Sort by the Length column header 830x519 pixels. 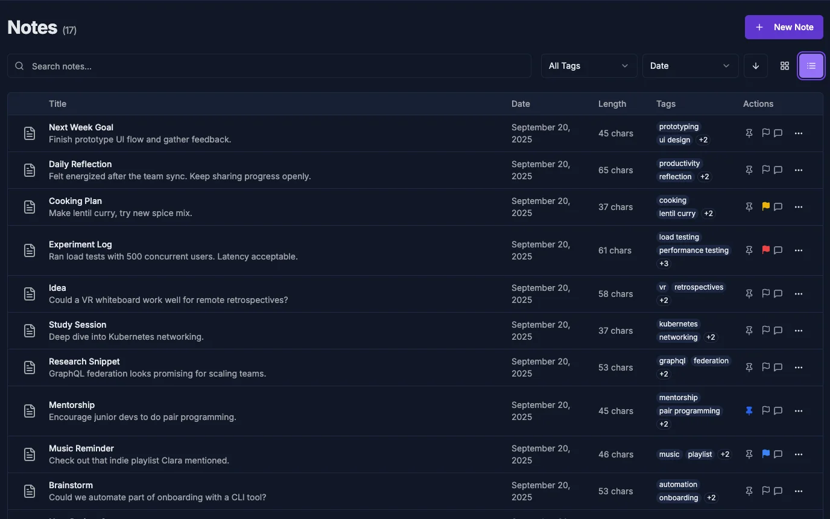(x=612, y=103)
